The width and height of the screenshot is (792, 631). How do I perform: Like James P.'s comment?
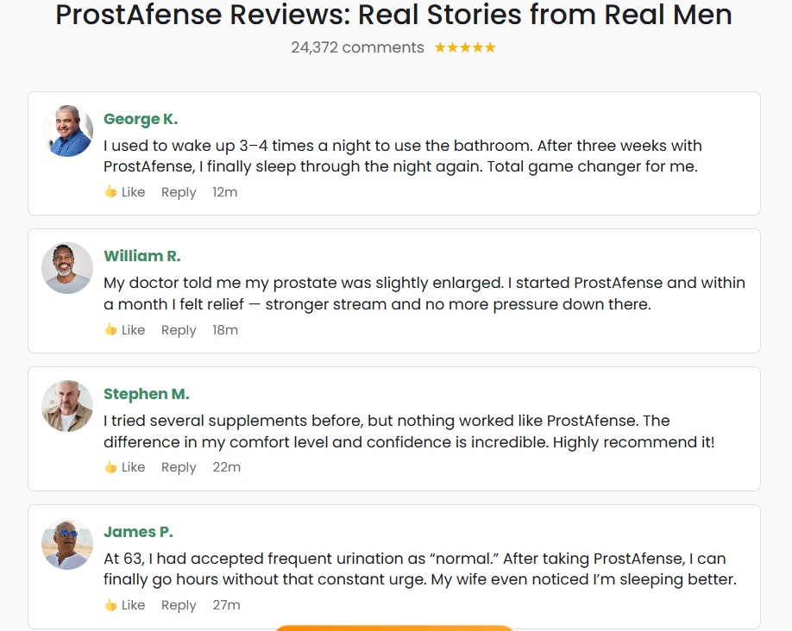click(x=125, y=605)
